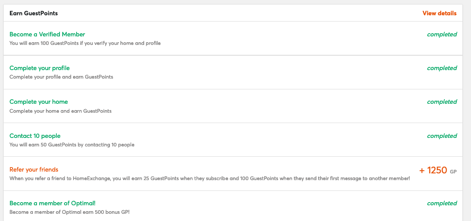Open Become a member of Optimal!
Image resolution: width=471 pixels, height=221 pixels.
(x=52, y=203)
